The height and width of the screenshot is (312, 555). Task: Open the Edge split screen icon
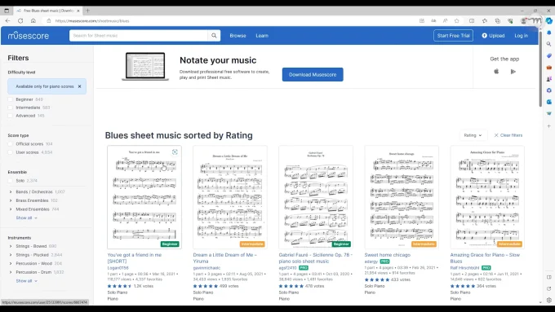pos(472,21)
